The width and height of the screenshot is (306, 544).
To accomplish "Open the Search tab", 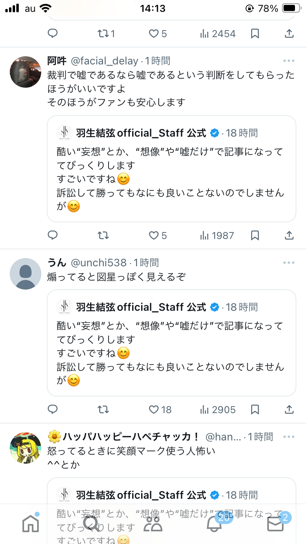I will (x=91, y=524).
